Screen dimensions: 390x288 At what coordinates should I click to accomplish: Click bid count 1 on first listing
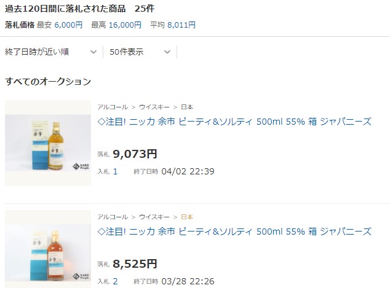coord(115,171)
